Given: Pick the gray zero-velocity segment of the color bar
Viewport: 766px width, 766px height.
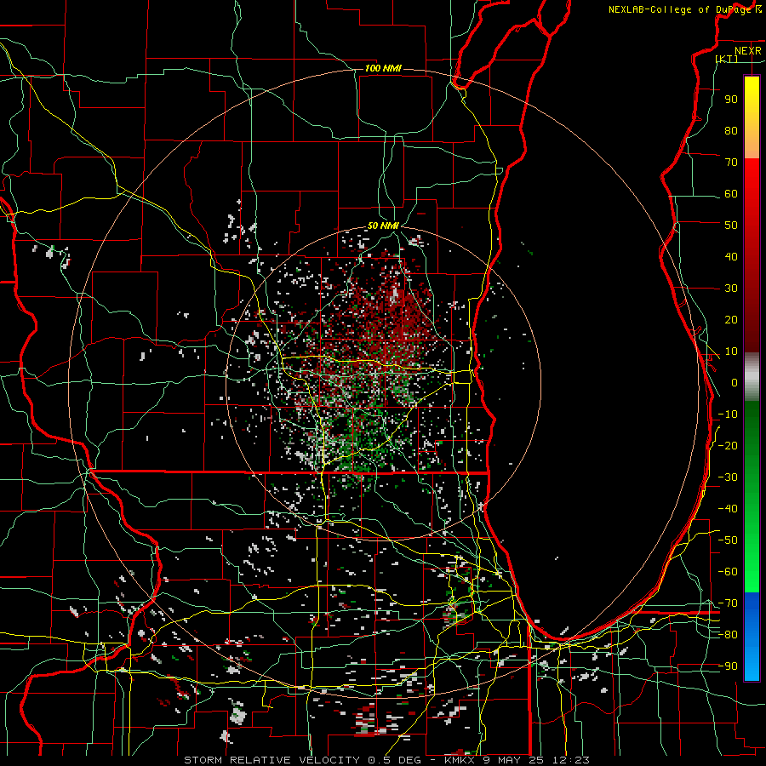Looking at the screenshot, I should (752, 377).
